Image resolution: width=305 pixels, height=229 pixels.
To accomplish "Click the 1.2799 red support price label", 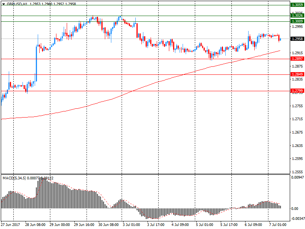I will (x=297, y=90).
